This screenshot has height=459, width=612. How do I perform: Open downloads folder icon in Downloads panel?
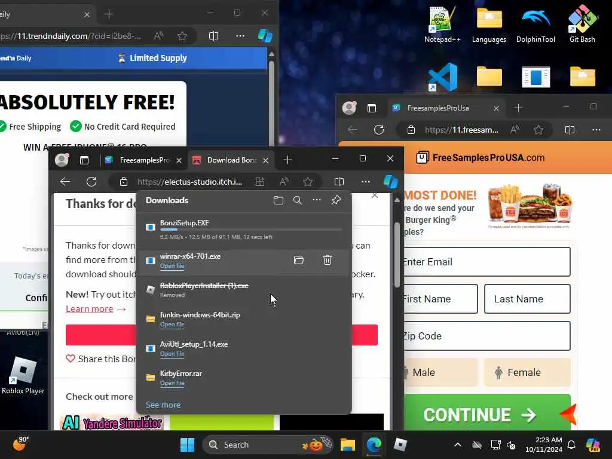(x=279, y=200)
